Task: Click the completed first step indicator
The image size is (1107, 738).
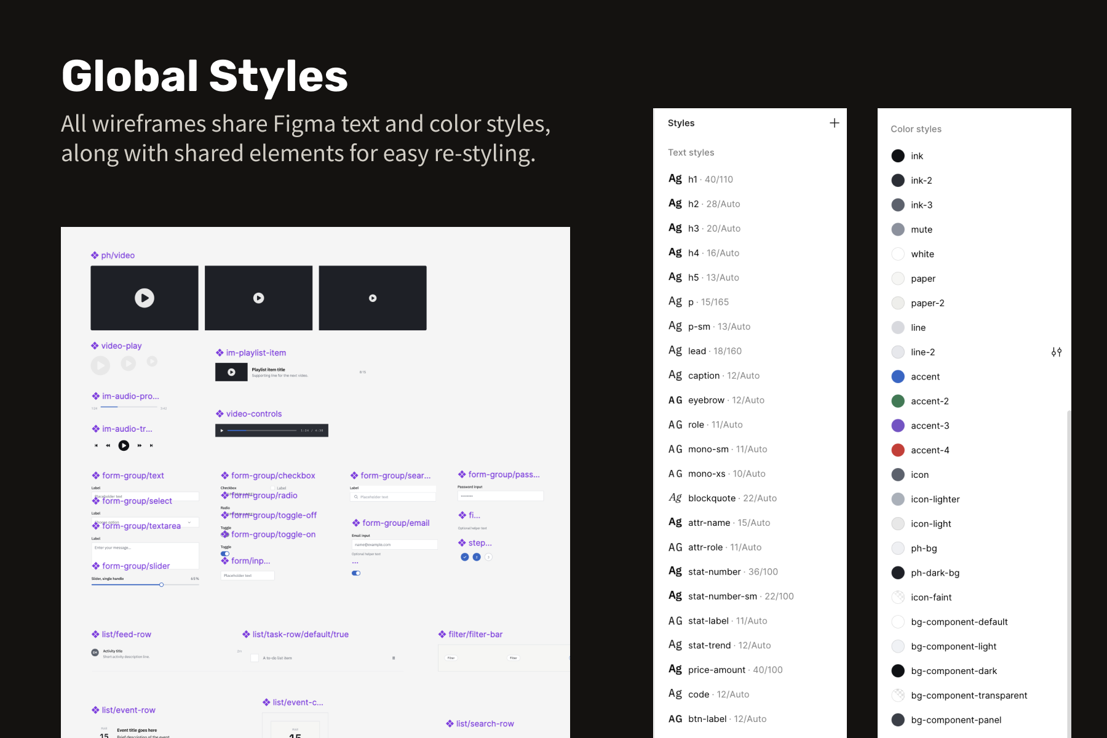Action: click(x=465, y=557)
